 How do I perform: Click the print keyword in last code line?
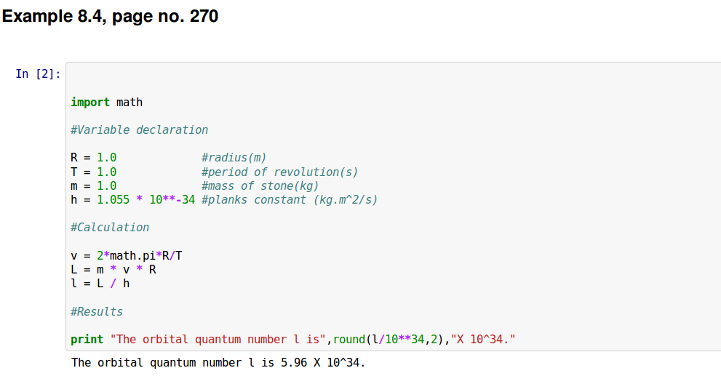pyautogui.click(x=87, y=340)
